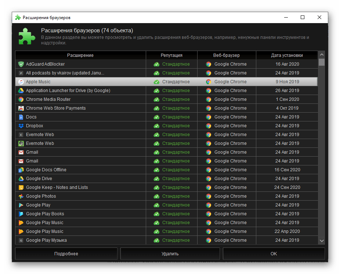340x274 pixels.
Task: Click the Application Launcher for Drive icon
Action: tap(21, 91)
